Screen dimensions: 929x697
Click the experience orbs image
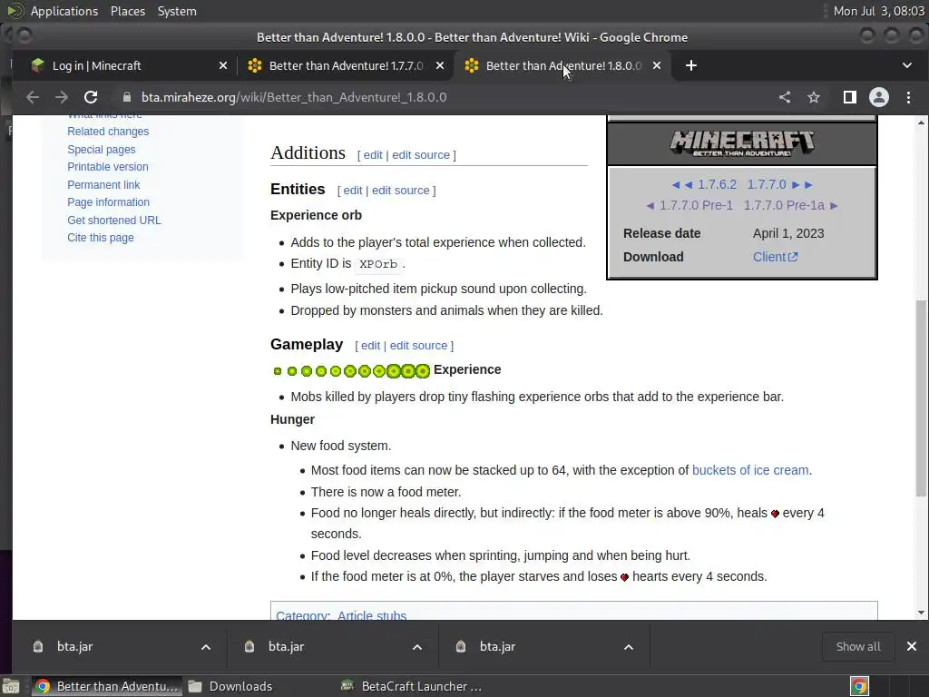coord(351,371)
